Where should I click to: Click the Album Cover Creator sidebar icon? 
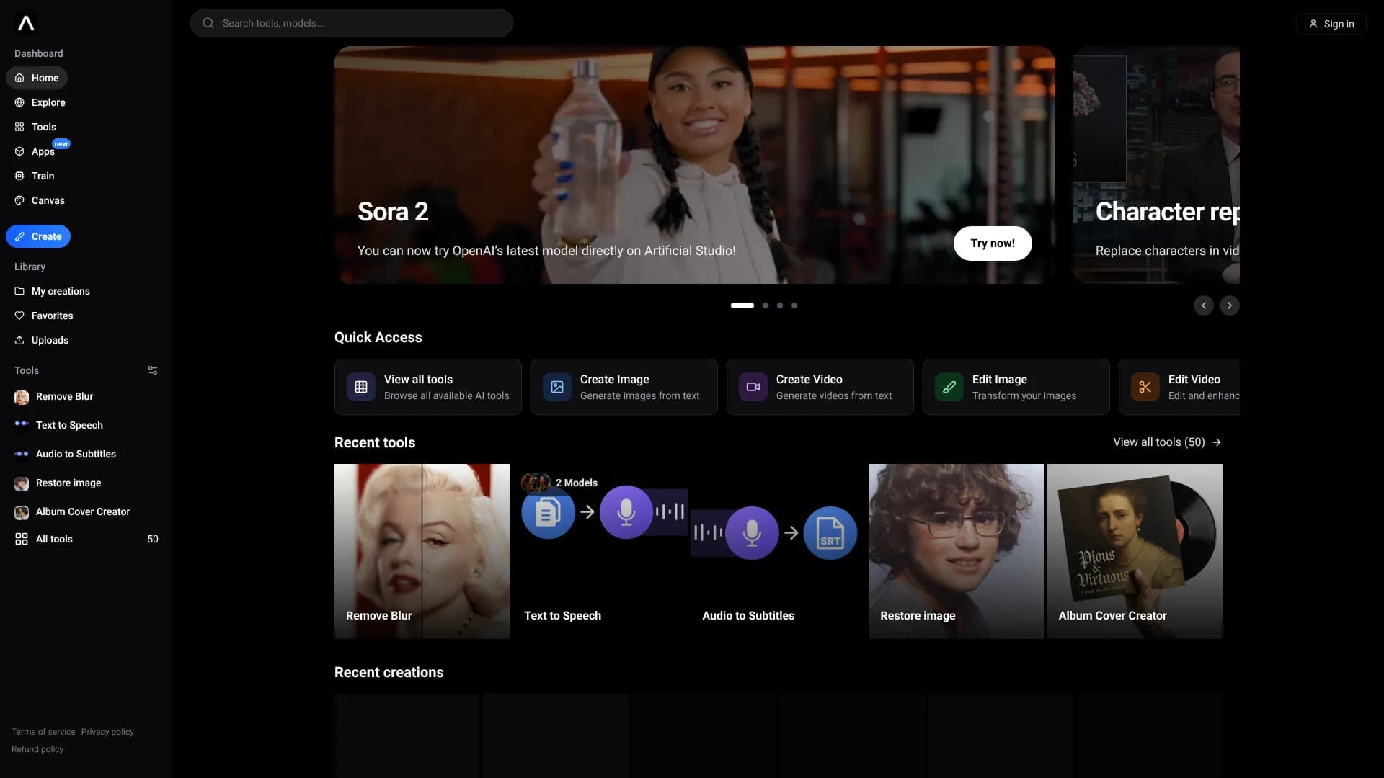coord(22,512)
